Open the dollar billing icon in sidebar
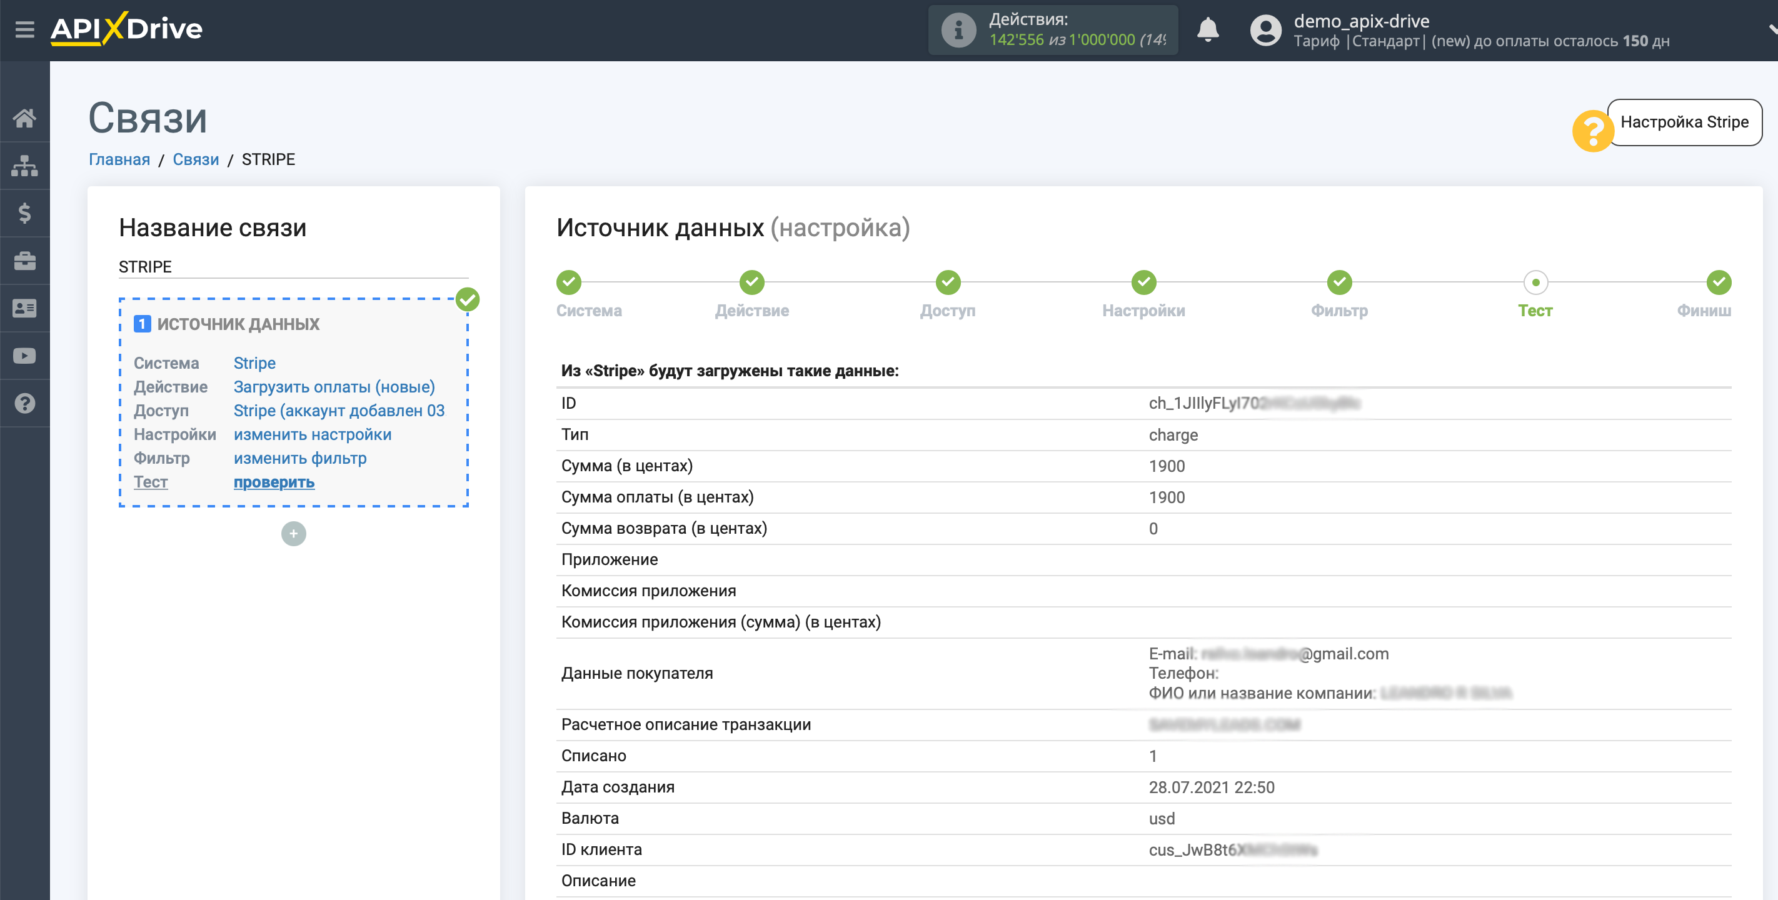The width and height of the screenshot is (1778, 900). point(25,213)
